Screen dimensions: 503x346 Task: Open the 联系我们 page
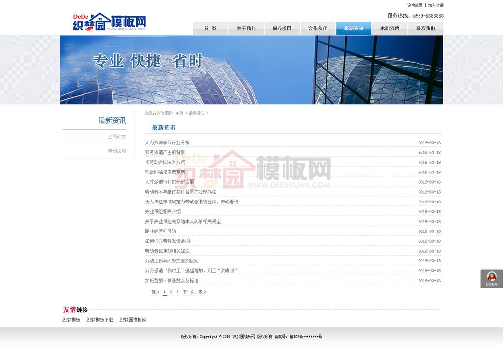coord(425,29)
